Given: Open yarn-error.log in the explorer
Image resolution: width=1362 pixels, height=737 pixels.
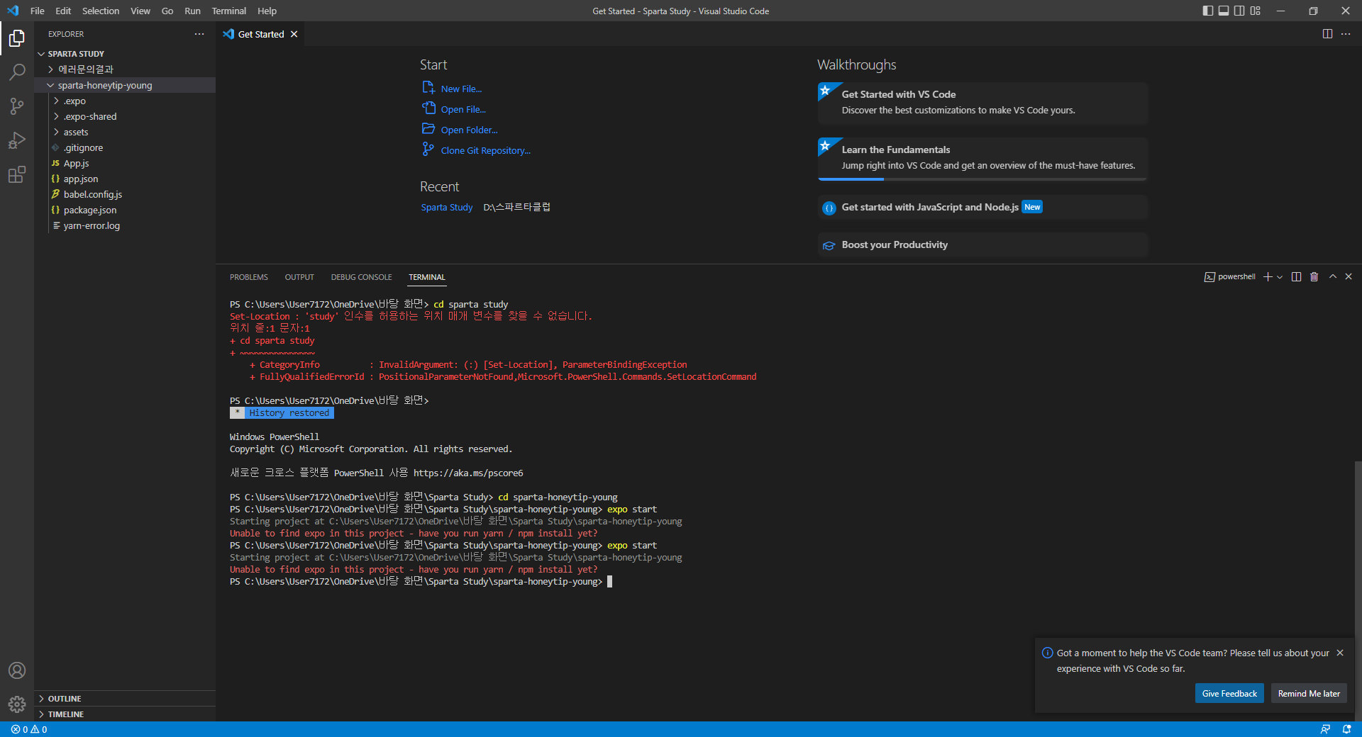Looking at the screenshot, I should coord(125,225).
